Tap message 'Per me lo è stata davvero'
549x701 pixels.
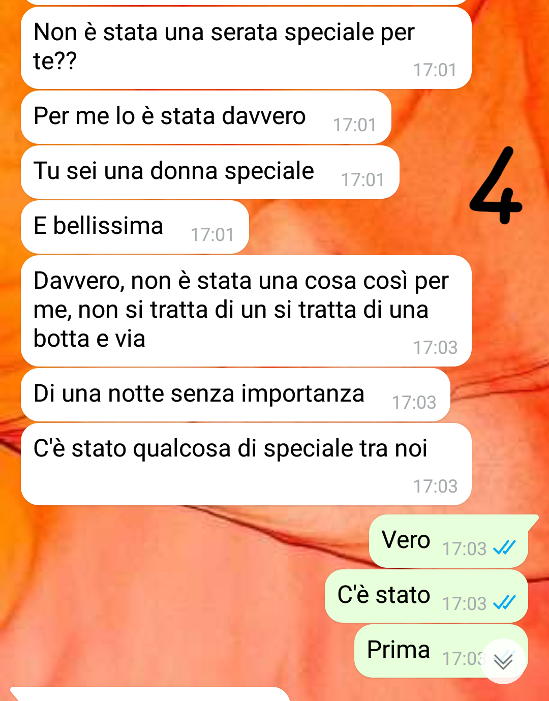click(x=206, y=117)
